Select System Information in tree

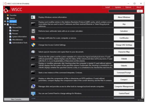19,37
